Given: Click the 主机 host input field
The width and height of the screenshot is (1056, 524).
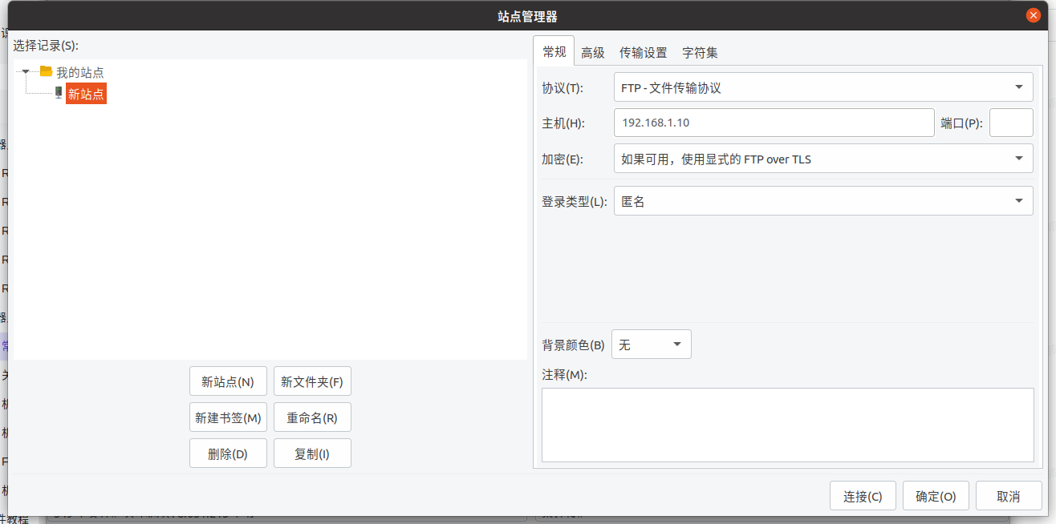Looking at the screenshot, I should (774, 123).
